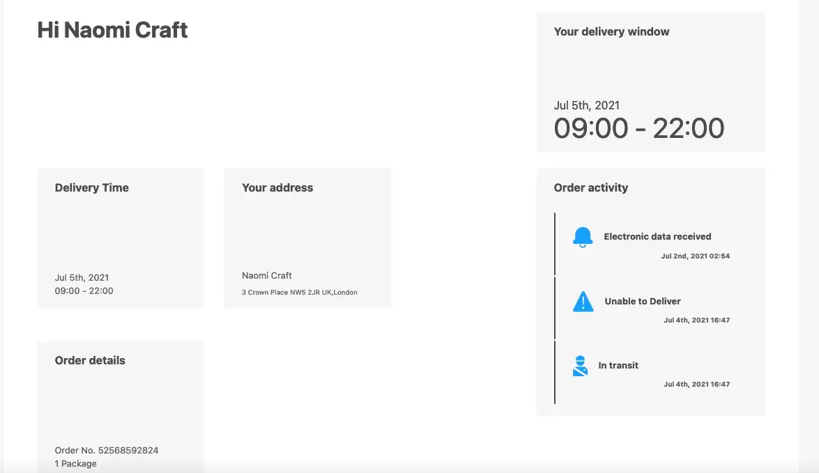Select the Electronic data received activity entry
Screen dimensions: 819x473
point(657,237)
